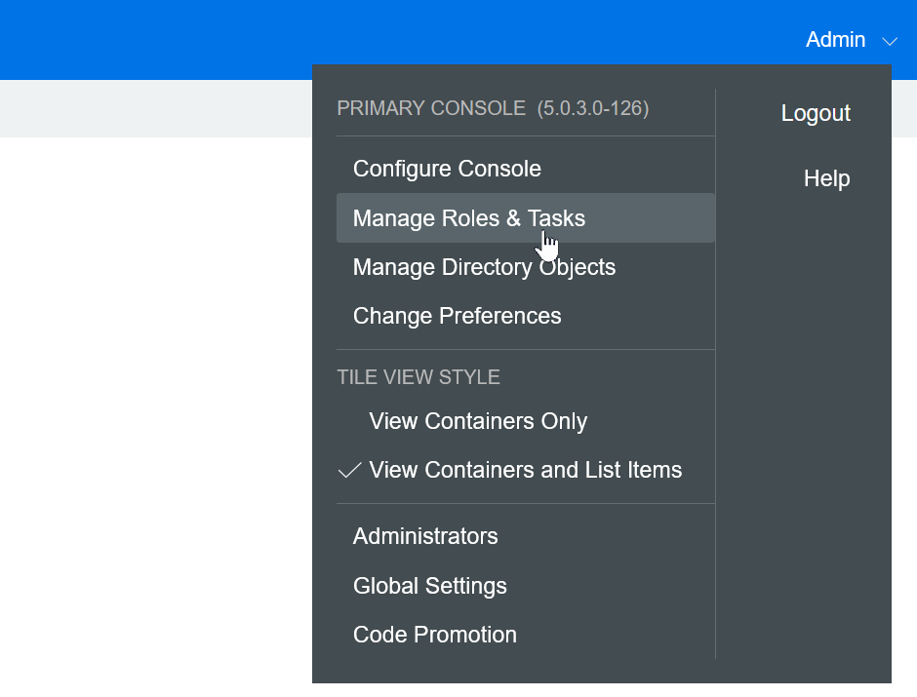Open the Administrators section
Screen dimensions: 917x697
click(x=424, y=536)
